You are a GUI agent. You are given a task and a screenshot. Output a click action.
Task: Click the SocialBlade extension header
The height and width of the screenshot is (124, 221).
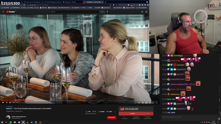pos(136,109)
